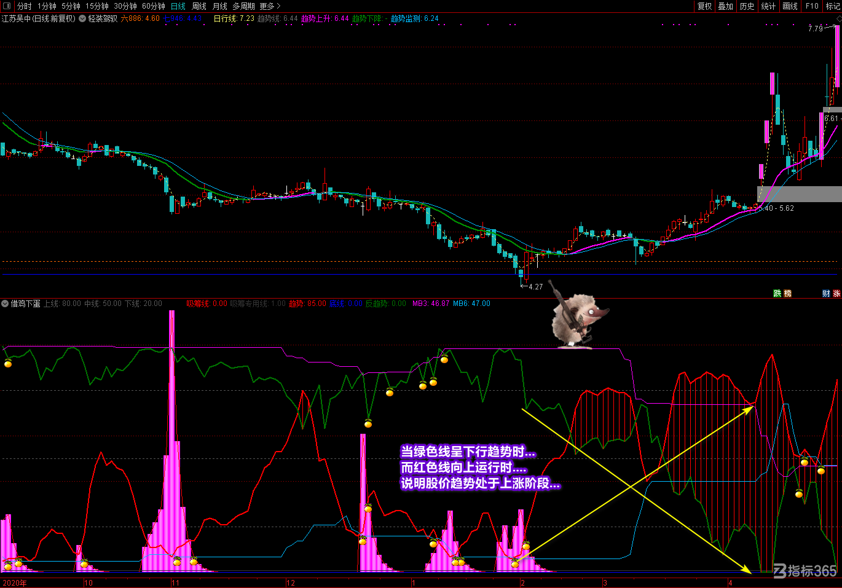
Task: Click the 趋势上升: 6.44 label
Action: tap(325, 18)
